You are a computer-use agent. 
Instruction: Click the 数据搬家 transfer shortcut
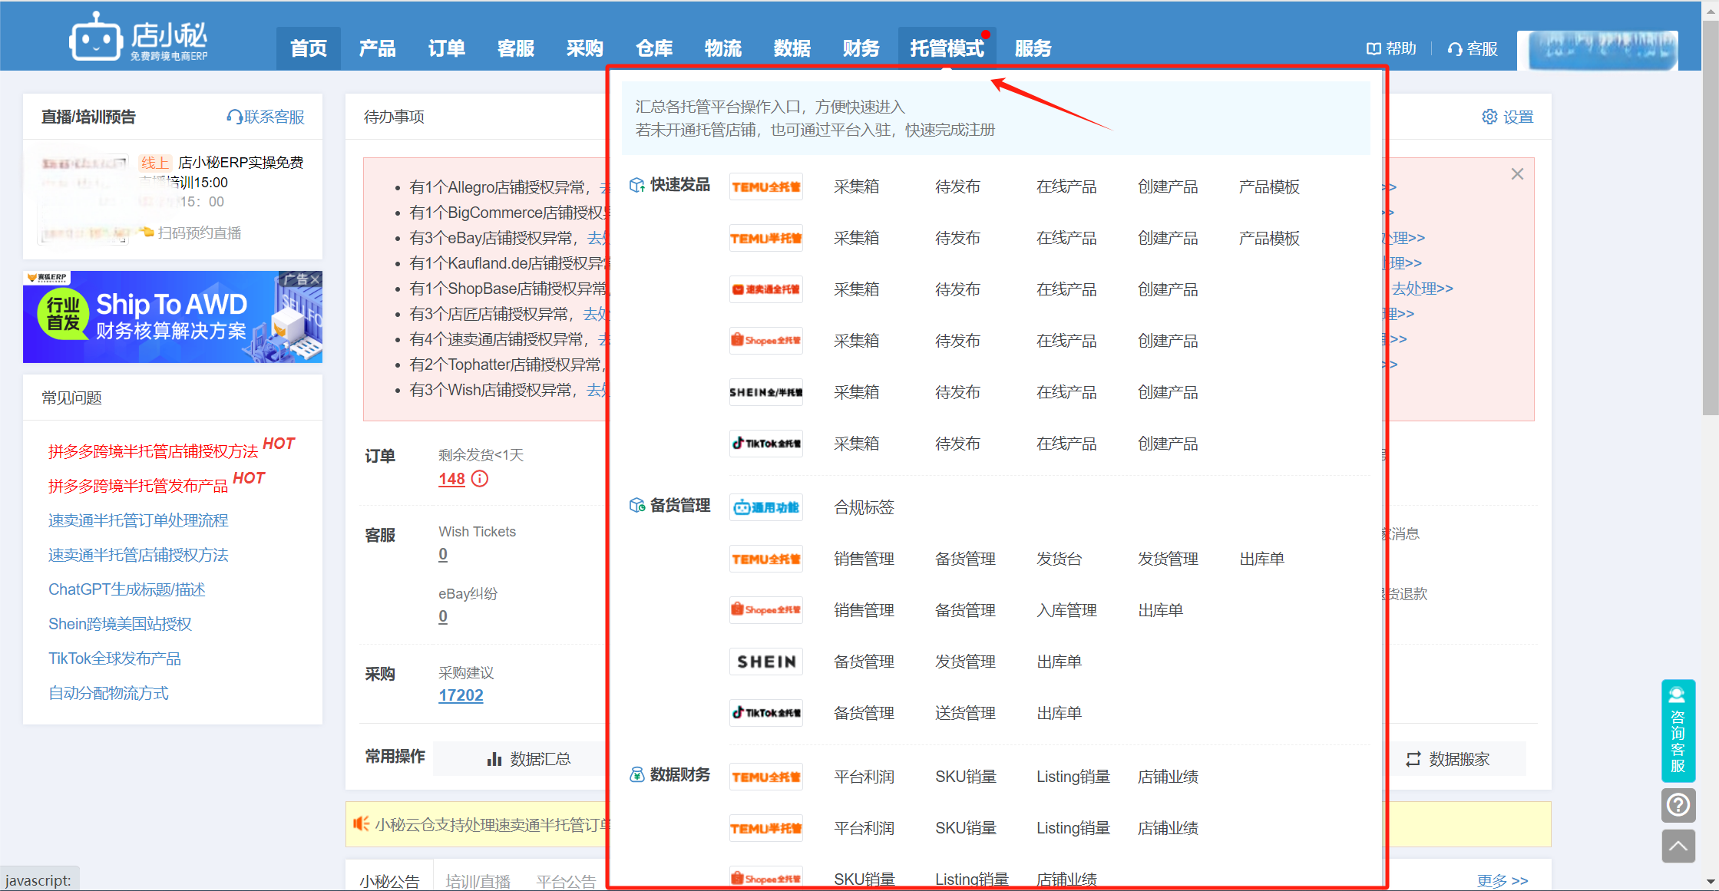(x=1448, y=759)
